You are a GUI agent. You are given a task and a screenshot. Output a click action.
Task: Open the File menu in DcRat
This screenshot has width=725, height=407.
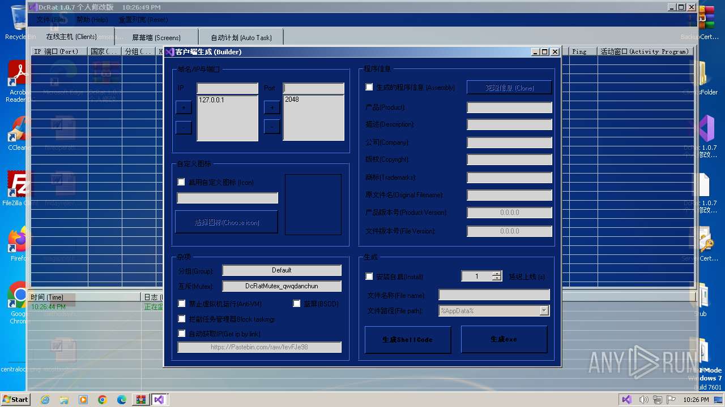51,20
